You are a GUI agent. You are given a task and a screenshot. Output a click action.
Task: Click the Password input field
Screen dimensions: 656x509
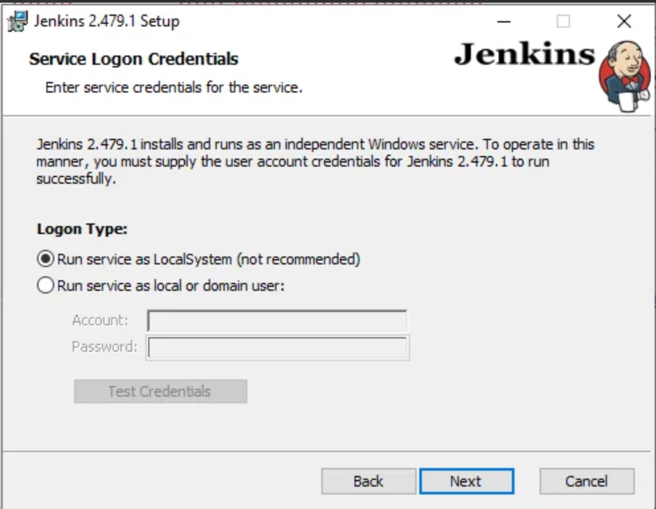pos(277,346)
